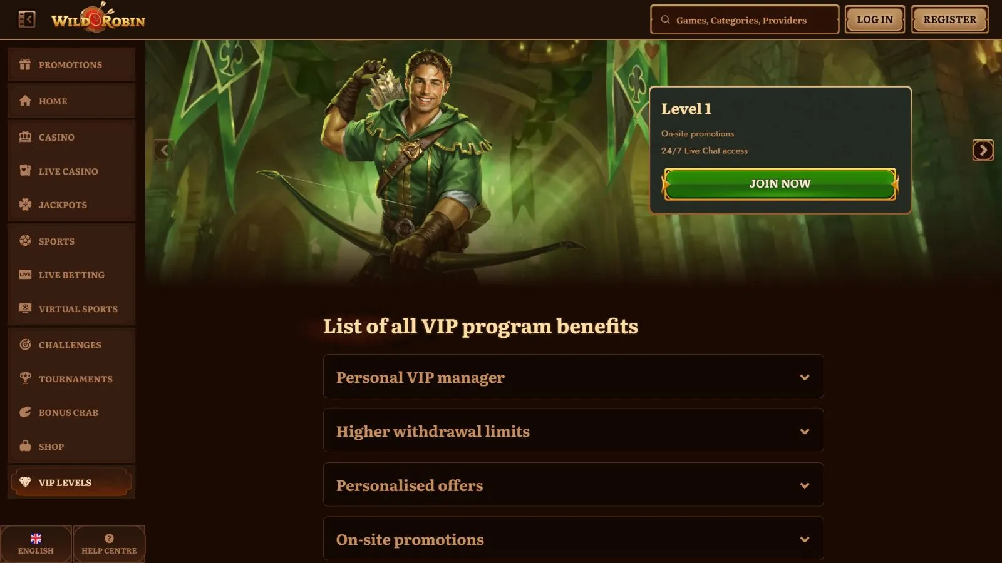Show the previous VIP level slide
1002x563 pixels.
[x=164, y=150]
